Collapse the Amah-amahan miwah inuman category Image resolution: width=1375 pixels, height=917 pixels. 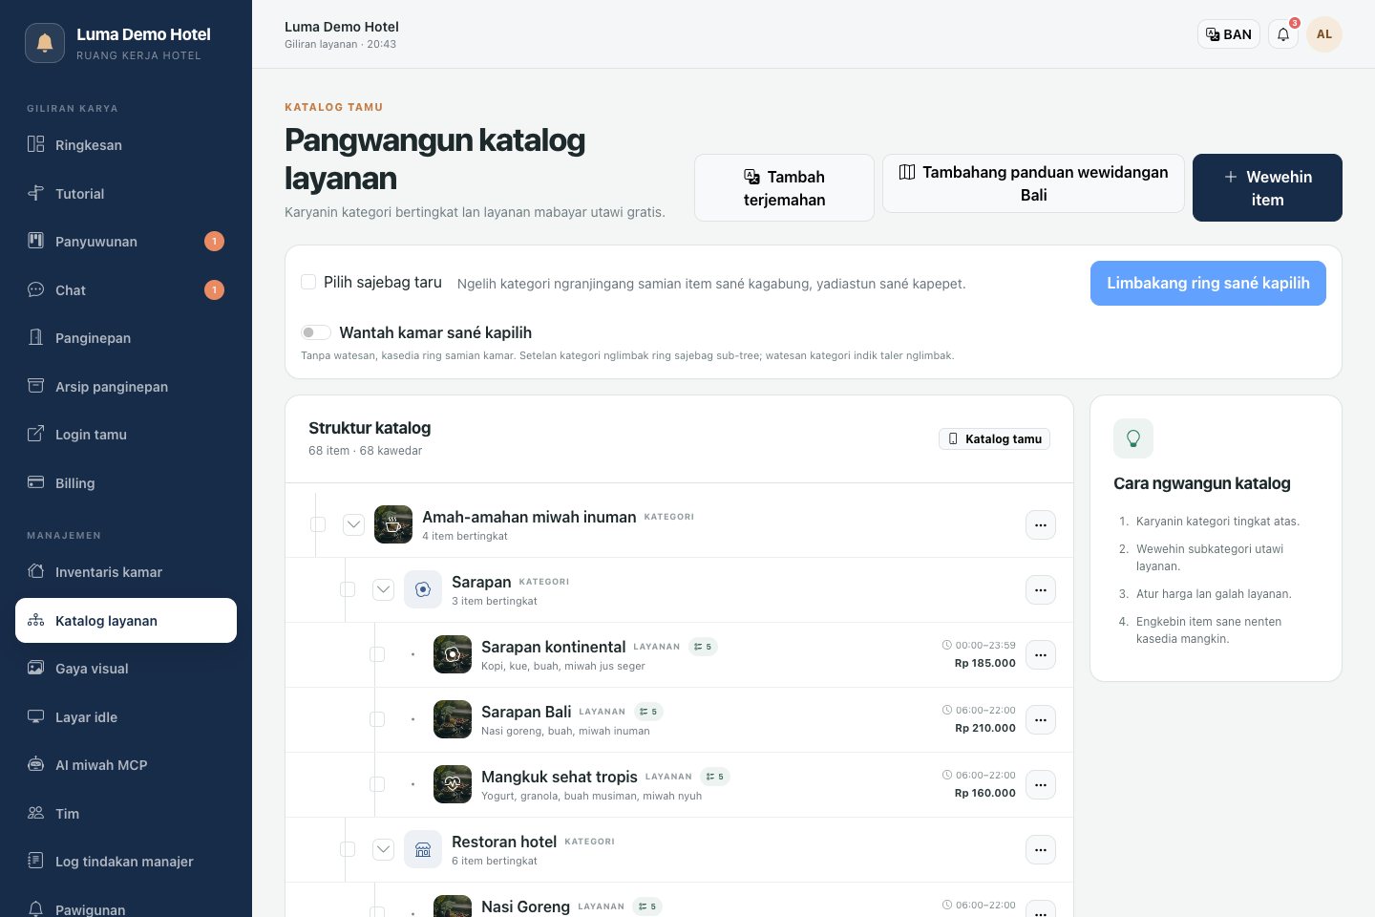[x=353, y=524]
